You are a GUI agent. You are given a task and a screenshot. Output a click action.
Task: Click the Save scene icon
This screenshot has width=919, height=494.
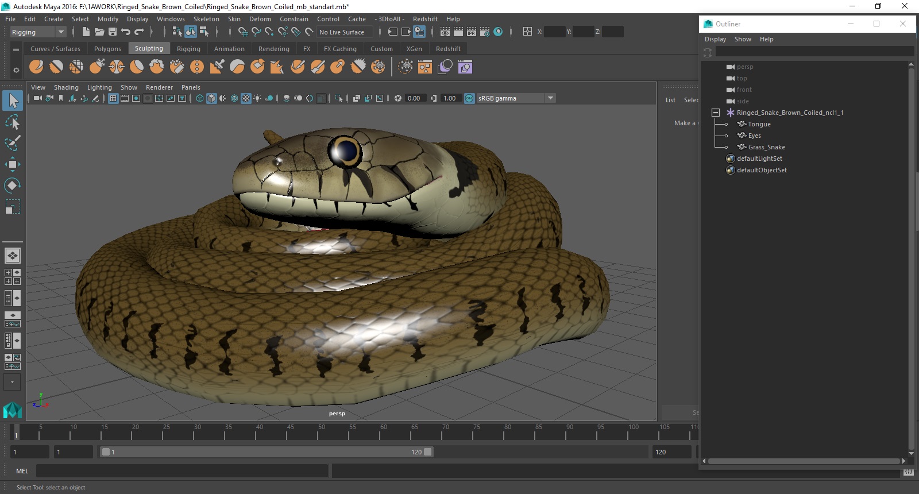click(x=113, y=32)
